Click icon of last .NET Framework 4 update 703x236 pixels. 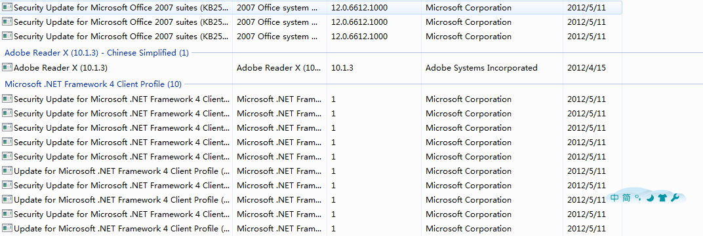pos(7,228)
